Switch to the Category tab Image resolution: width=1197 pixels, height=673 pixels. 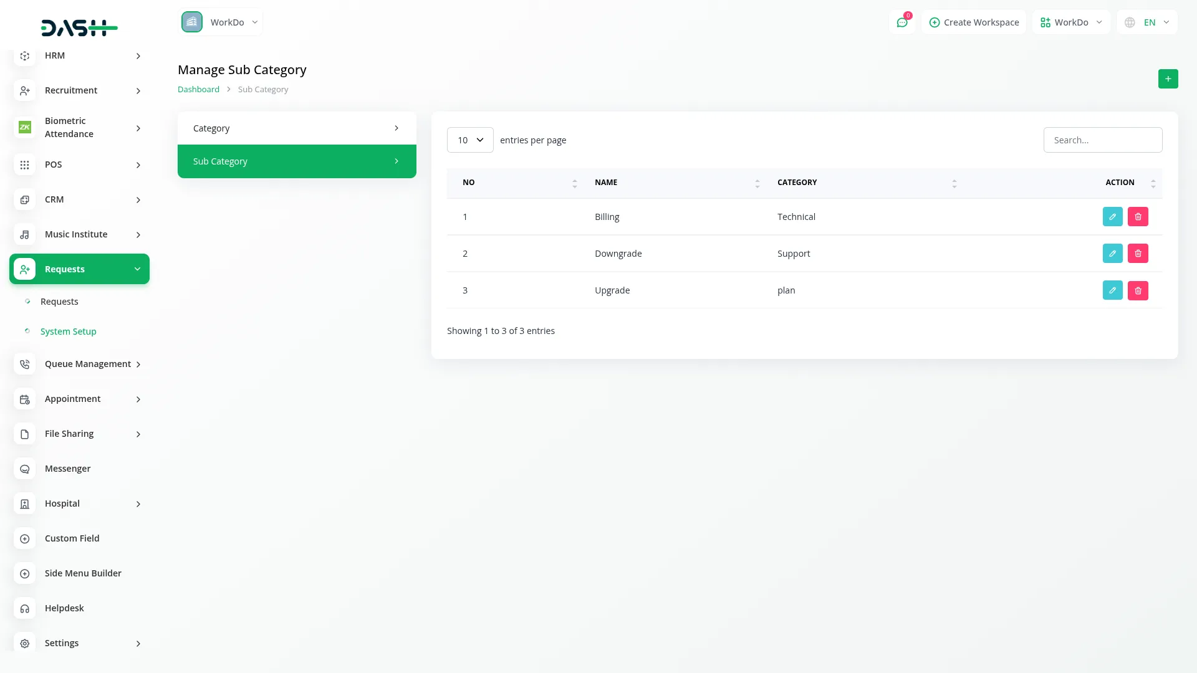click(x=297, y=128)
